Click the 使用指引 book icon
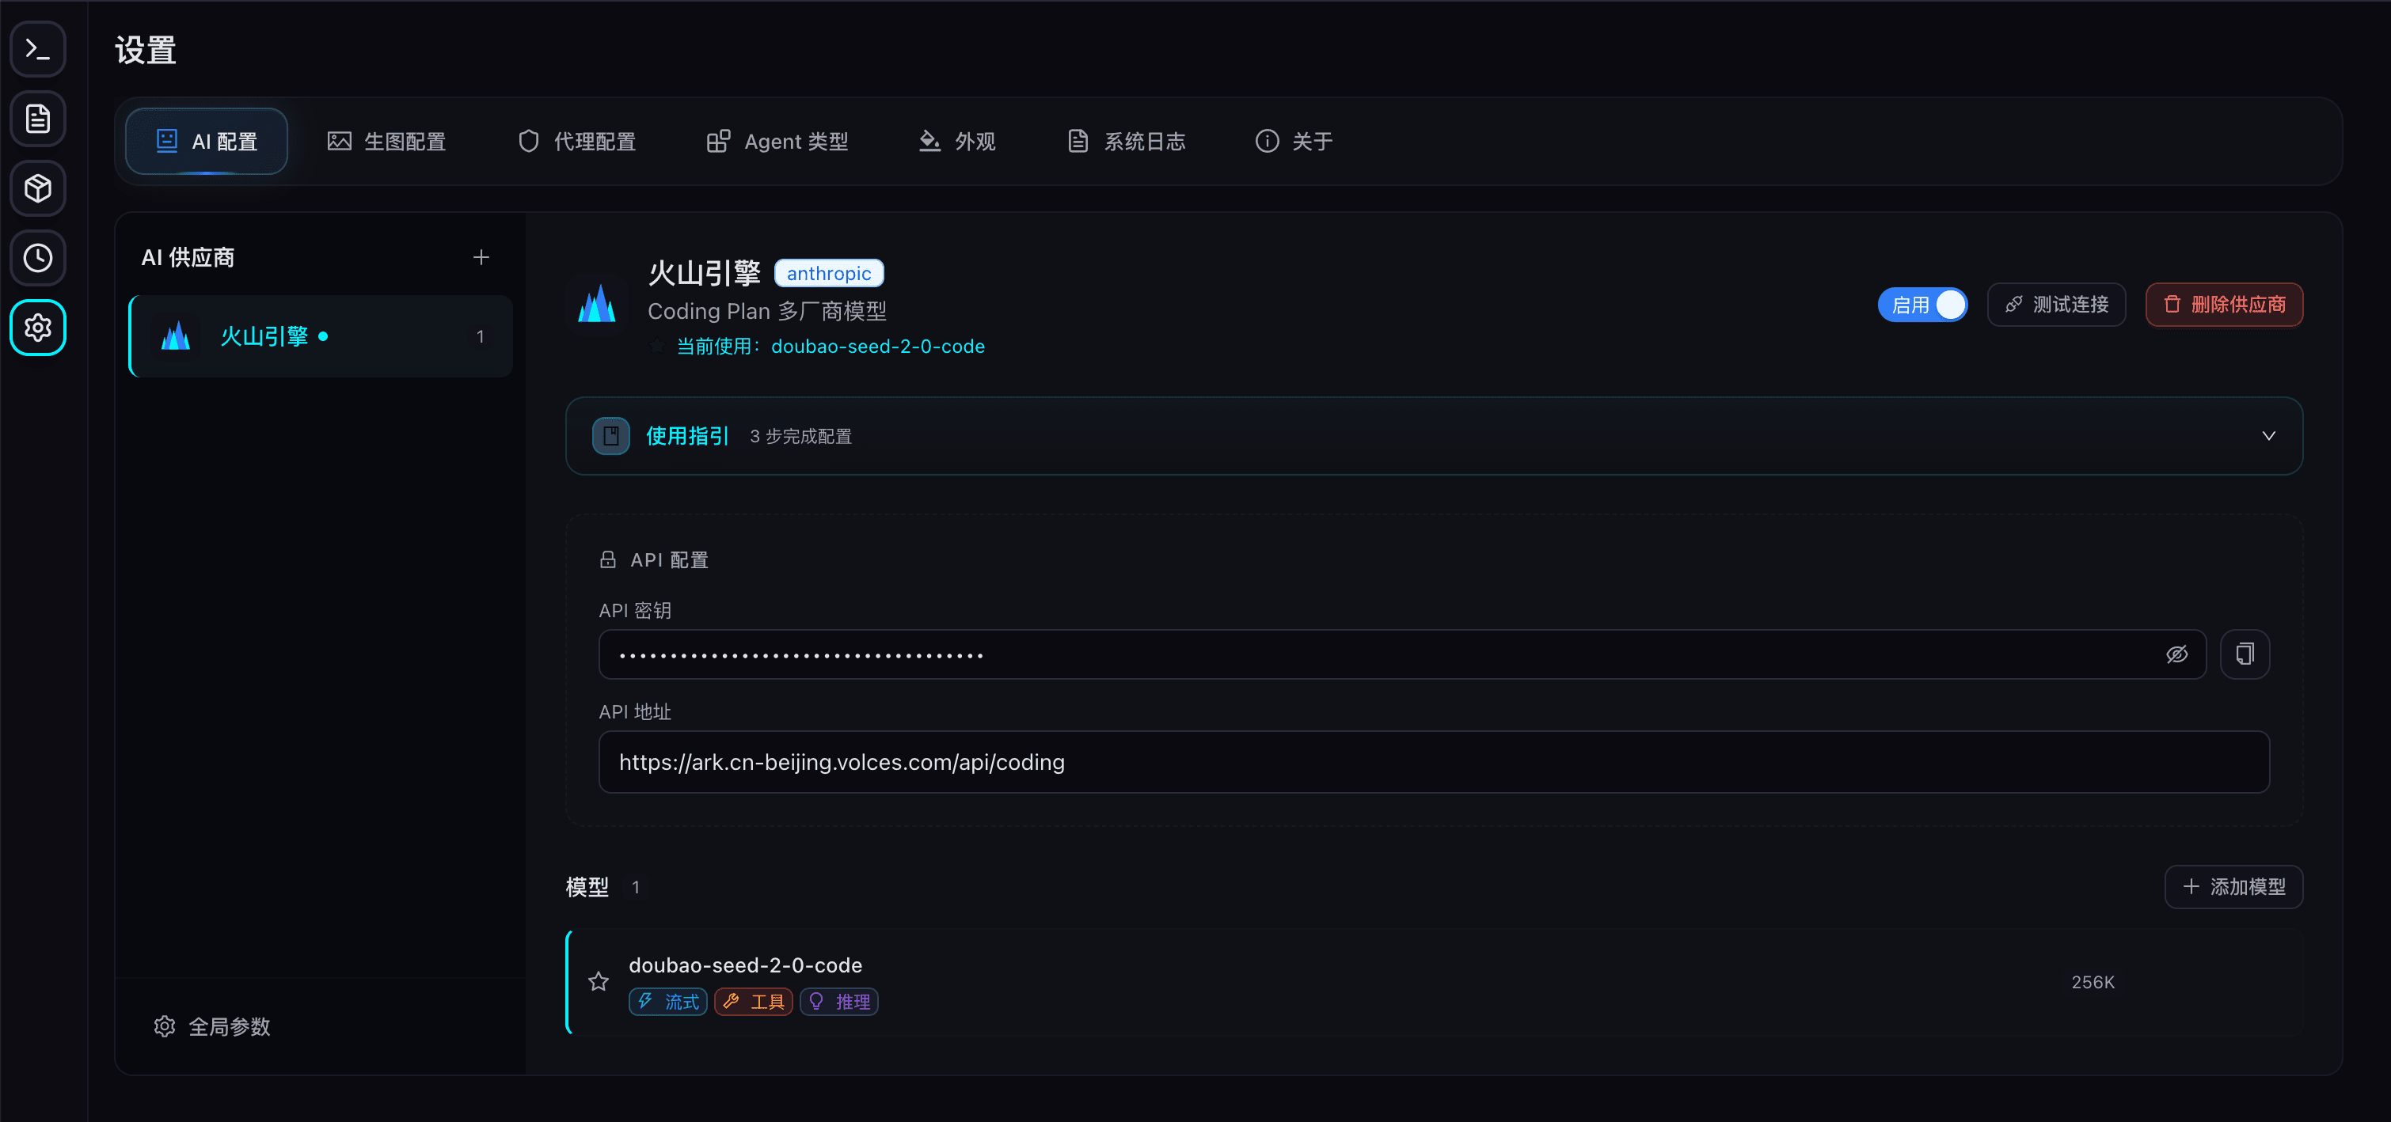The image size is (2391, 1122). (x=610, y=435)
